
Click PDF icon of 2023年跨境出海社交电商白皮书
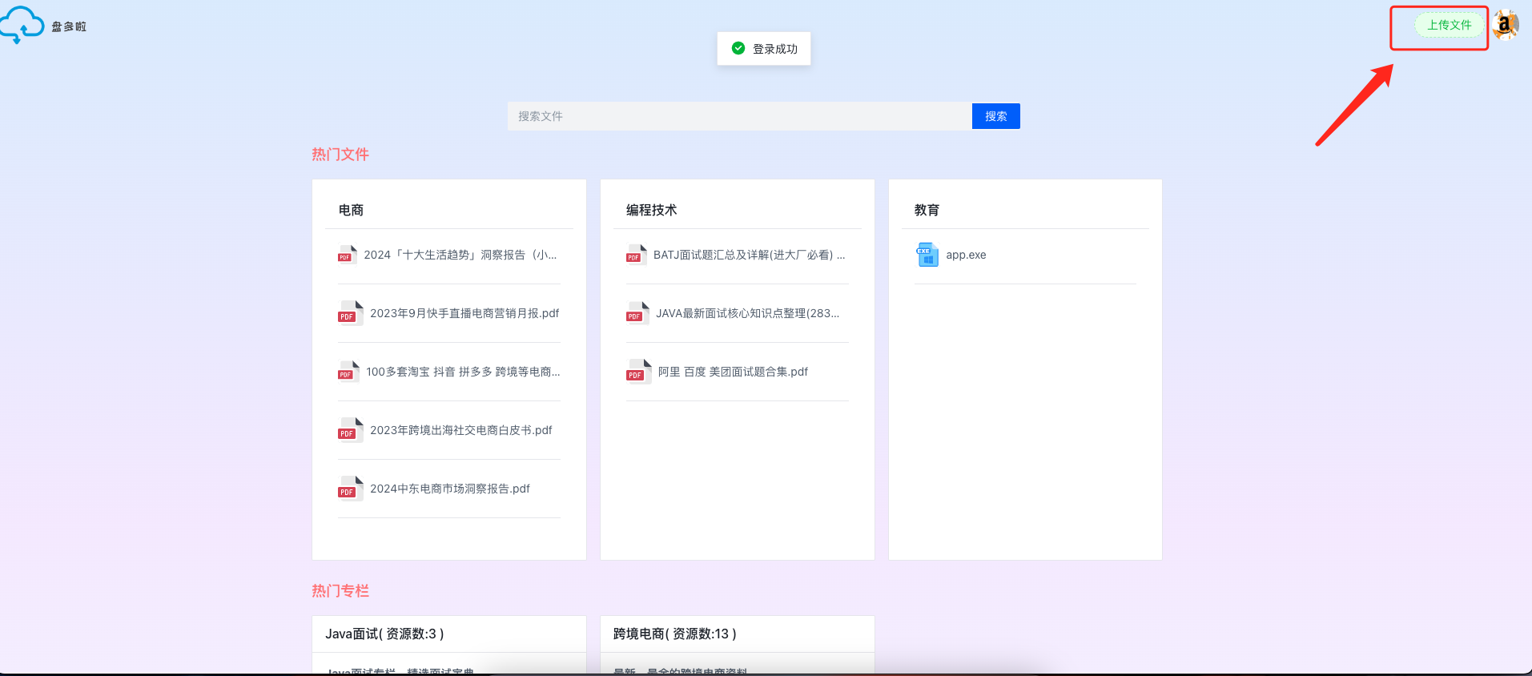point(351,430)
